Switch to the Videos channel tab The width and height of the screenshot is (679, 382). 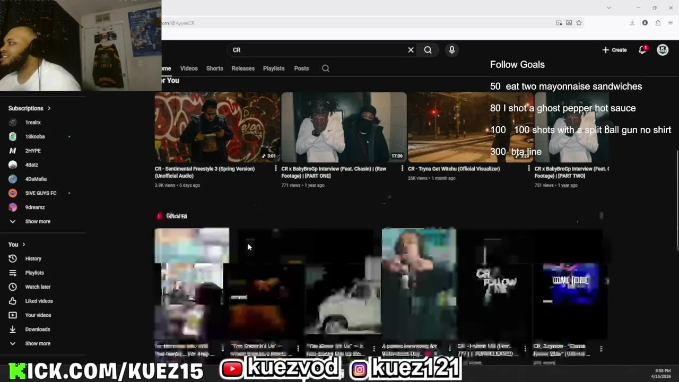click(189, 68)
